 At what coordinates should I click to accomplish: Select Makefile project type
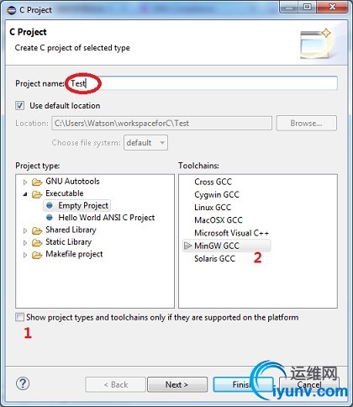[74, 254]
